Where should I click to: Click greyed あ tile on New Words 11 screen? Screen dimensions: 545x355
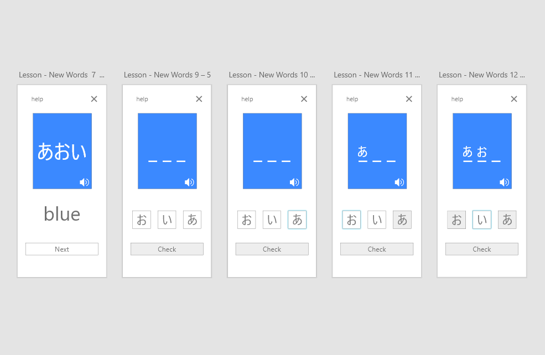(402, 220)
